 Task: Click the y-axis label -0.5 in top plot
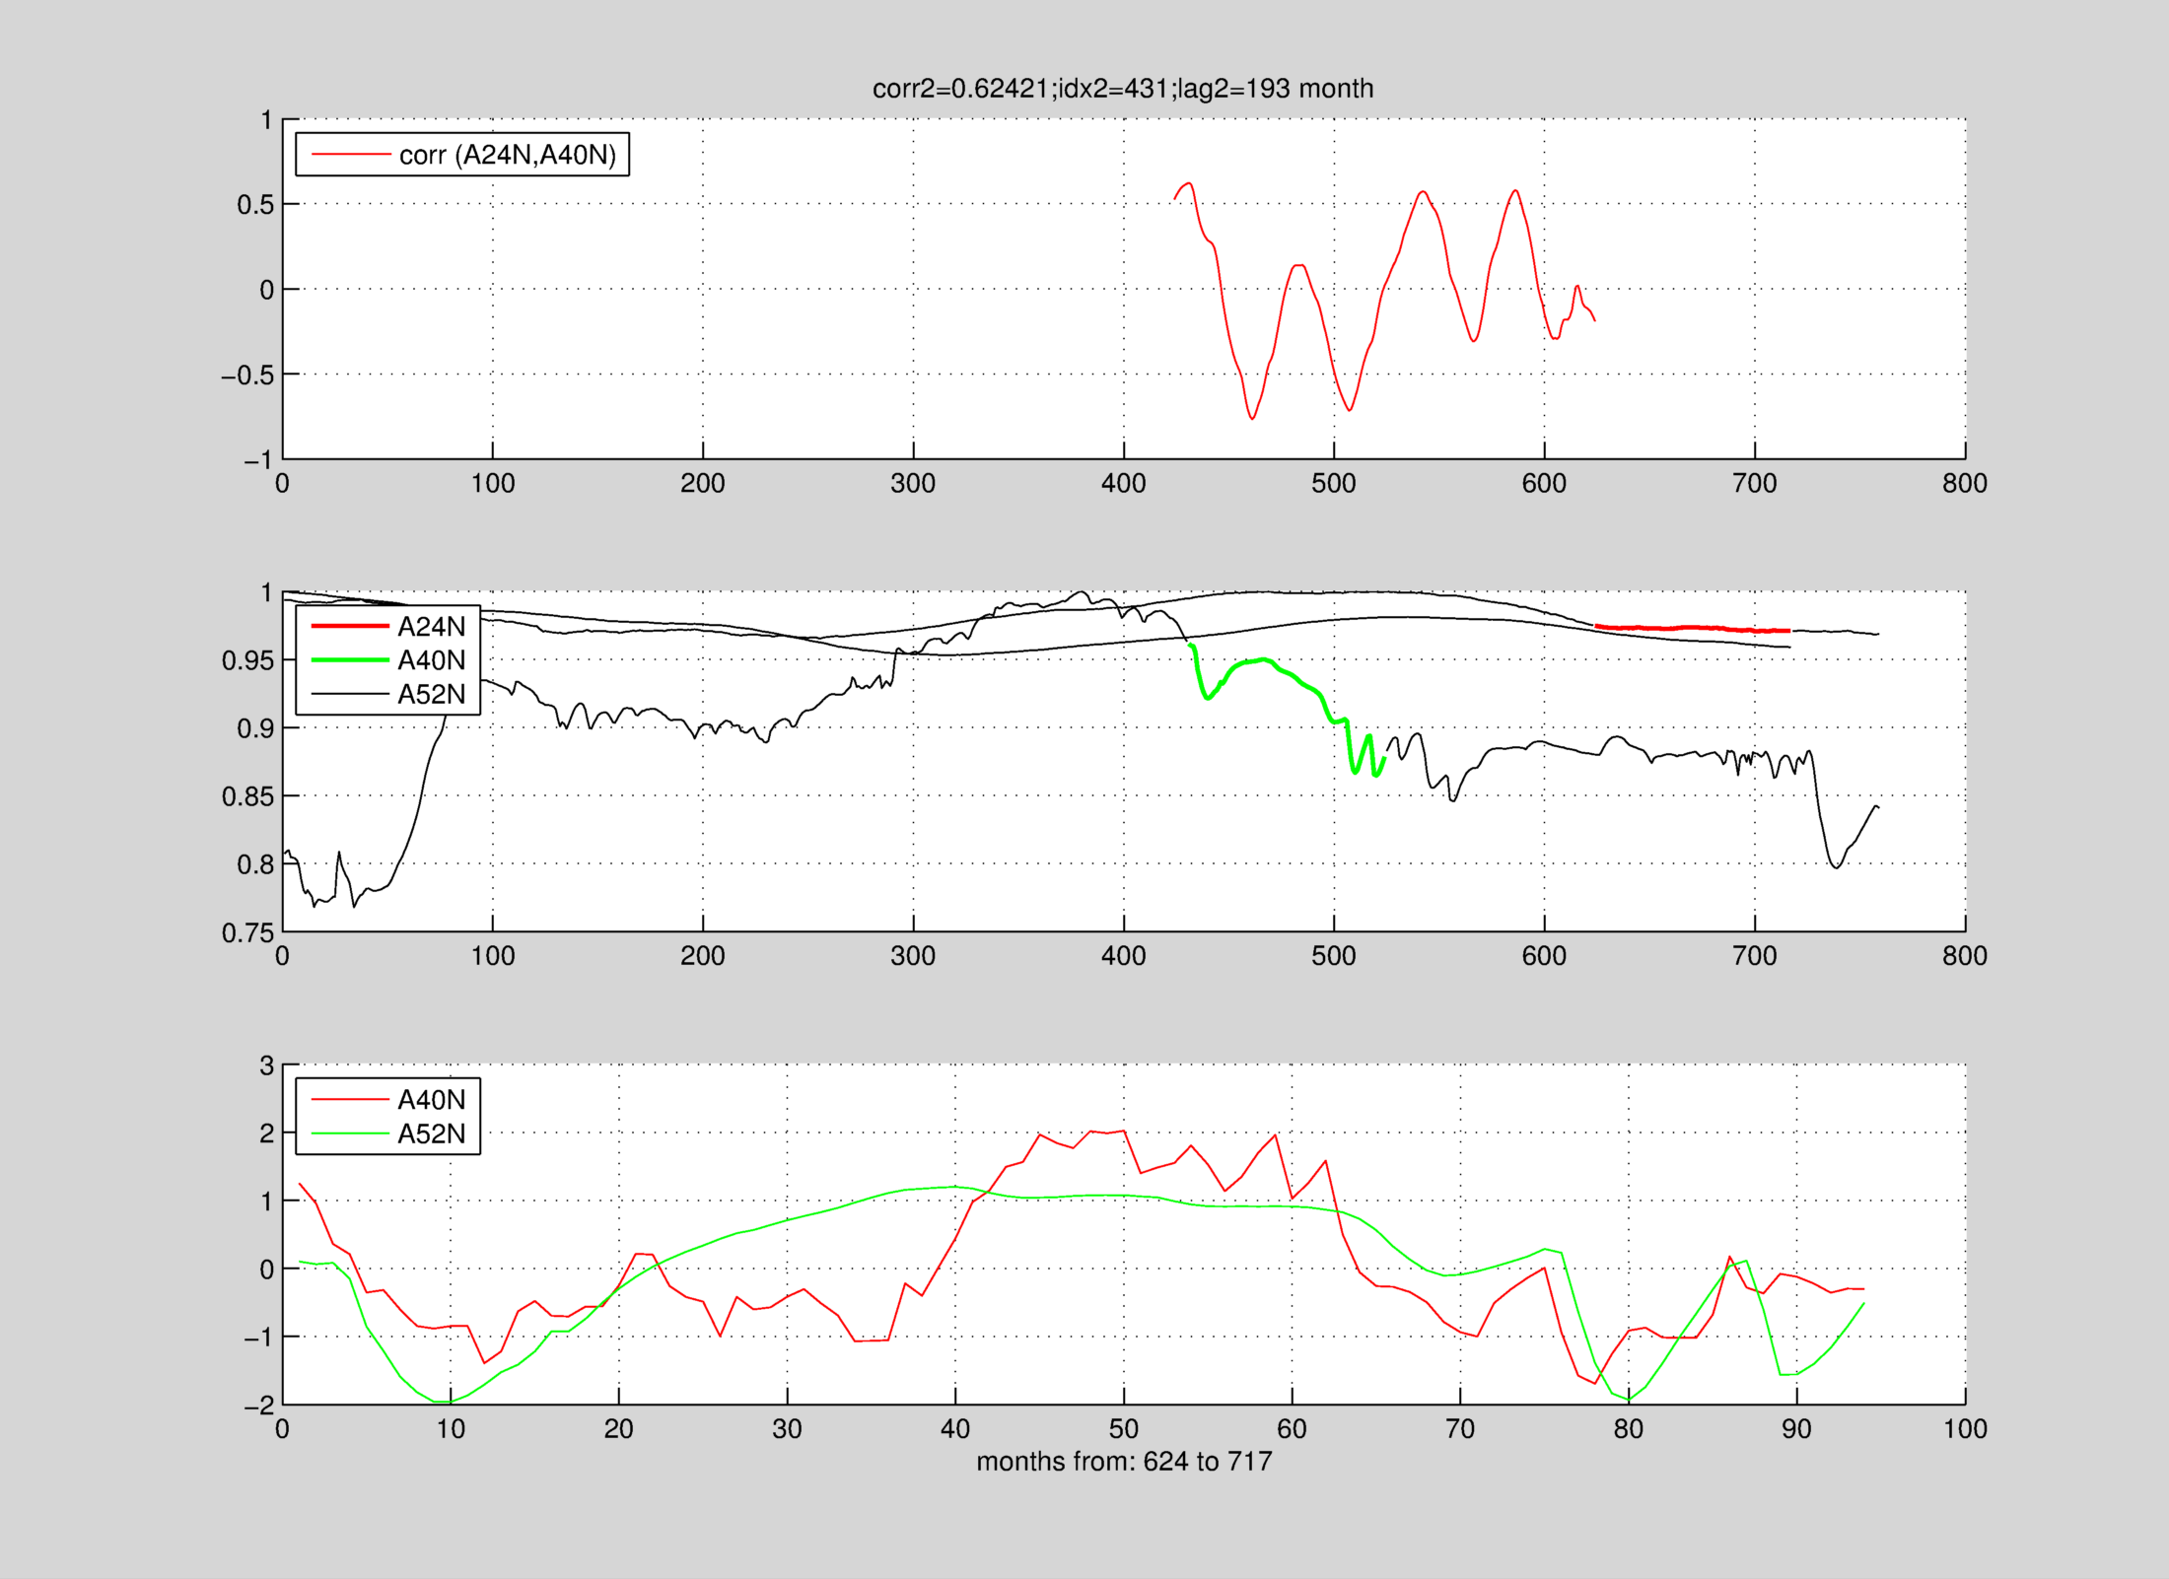click(x=246, y=376)
